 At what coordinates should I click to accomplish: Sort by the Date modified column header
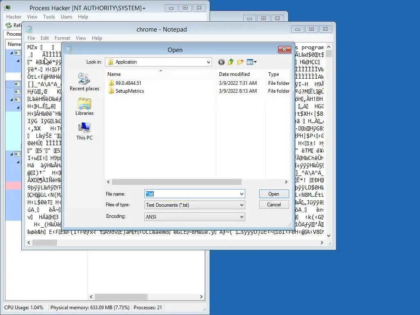point(241,74)
